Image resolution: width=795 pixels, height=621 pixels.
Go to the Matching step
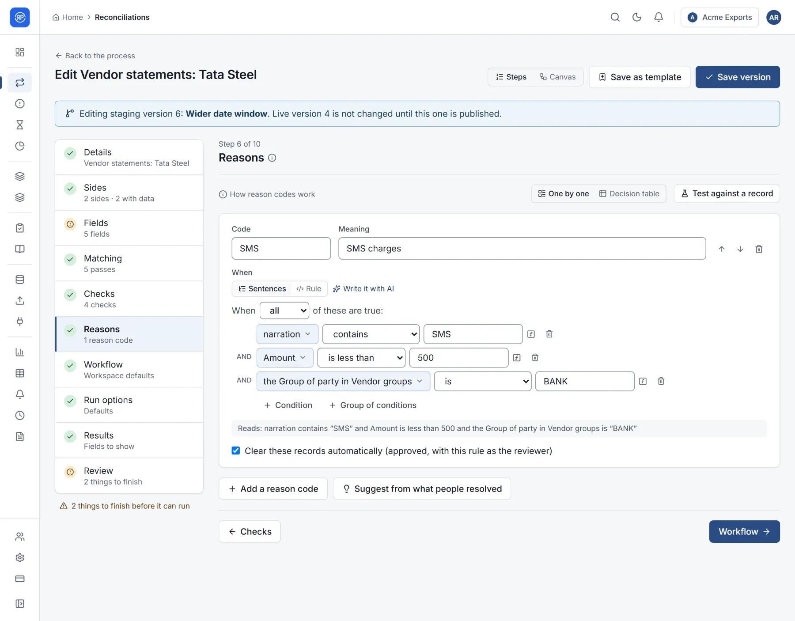[129, 263]
